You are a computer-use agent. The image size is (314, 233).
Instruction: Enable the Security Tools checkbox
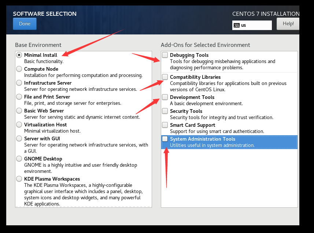click(x=165, y=111)
